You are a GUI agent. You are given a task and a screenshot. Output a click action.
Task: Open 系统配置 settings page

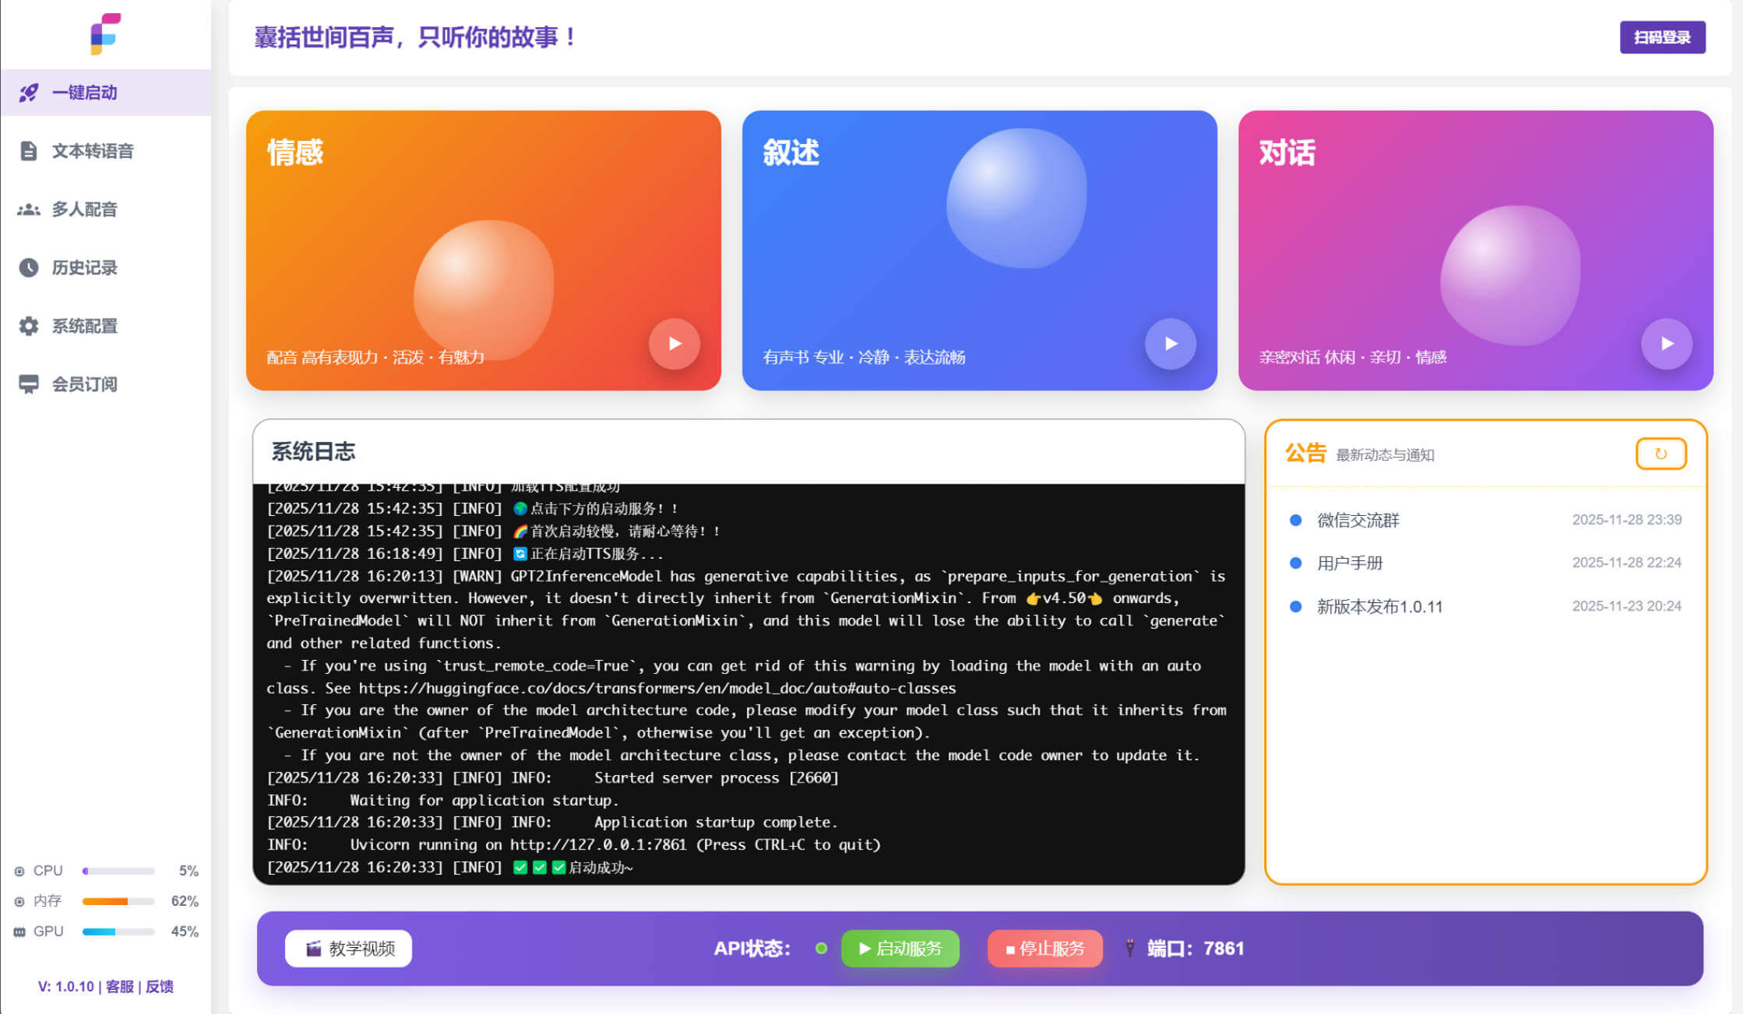pos(84,326)
